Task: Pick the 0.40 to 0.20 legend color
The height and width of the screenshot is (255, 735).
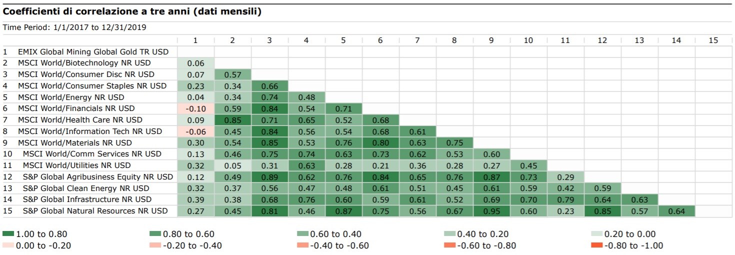Action: [x=450, y=234]
